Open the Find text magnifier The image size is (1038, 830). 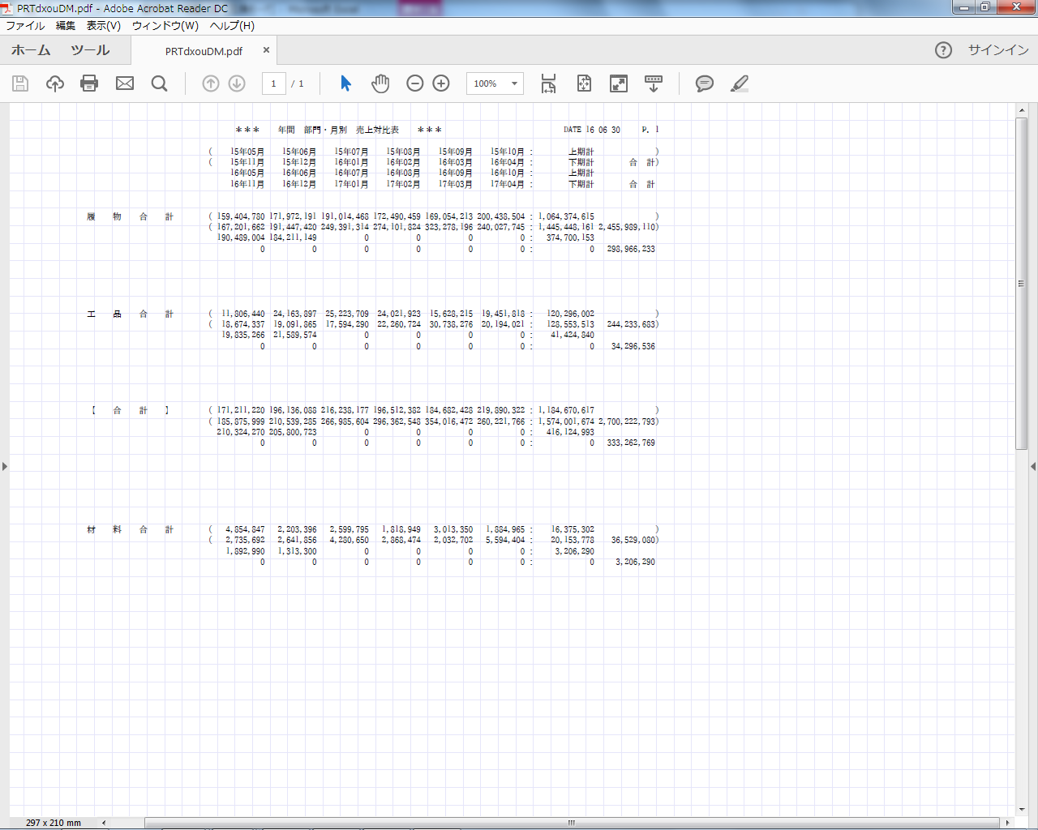tap(160, 83)
